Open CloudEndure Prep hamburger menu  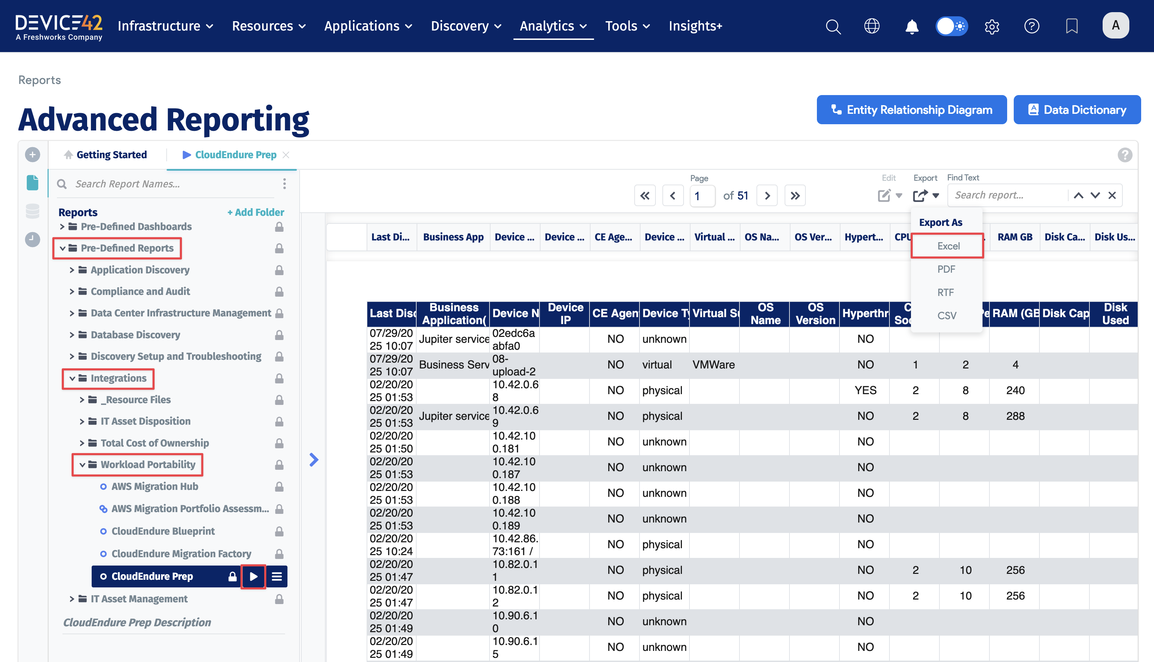tap(277, 577)
